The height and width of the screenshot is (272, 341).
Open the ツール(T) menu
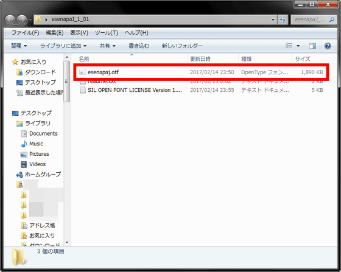point(107,33)
